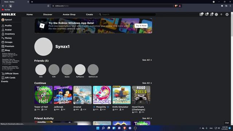Open the messages icon in header
233x131 pixels.
pyautogui.click(x=206, y=15)
